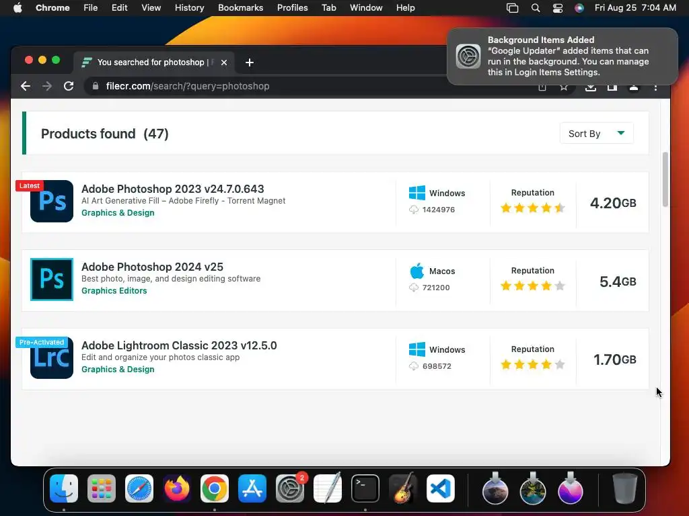Expand the Sort By dropdown
Screen dimensions: 689x516
(x=596, y=134)
